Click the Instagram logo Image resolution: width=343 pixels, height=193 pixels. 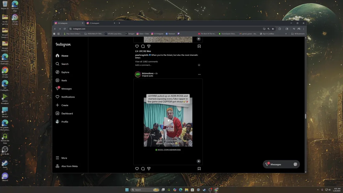coord(63,44)
